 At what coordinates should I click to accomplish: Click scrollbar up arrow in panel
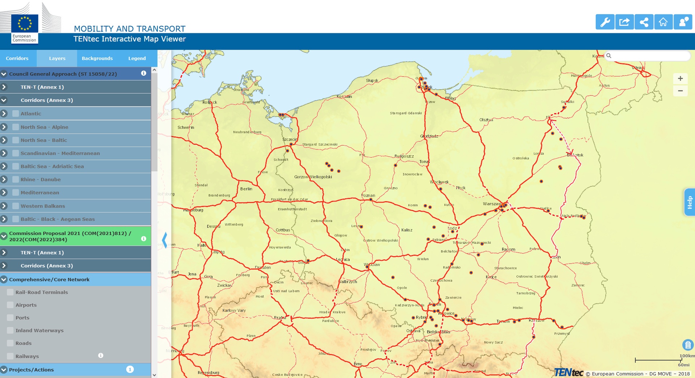pos(154,70)
